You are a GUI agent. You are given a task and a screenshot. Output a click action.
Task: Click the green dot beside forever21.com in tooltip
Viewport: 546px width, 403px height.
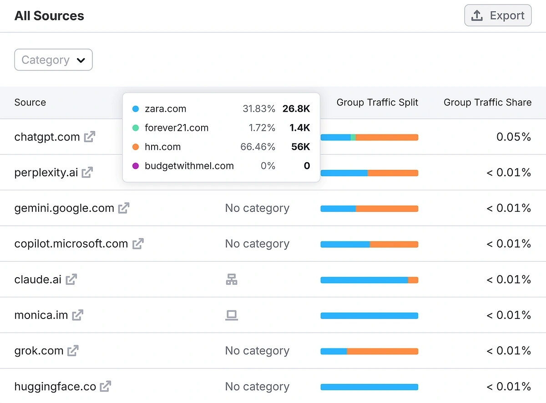pos(135,128)
